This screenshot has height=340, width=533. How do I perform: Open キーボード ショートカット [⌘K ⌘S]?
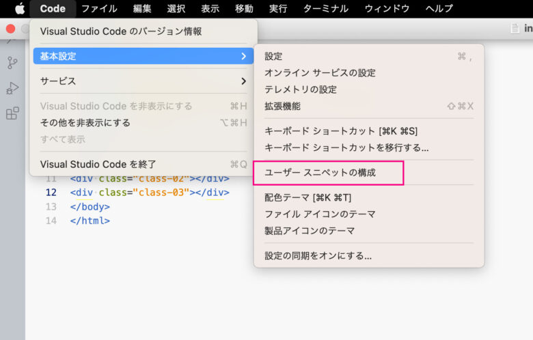tap(369, 131)
